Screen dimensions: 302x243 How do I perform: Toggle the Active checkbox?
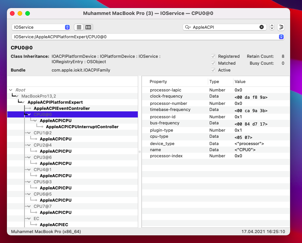213,70
